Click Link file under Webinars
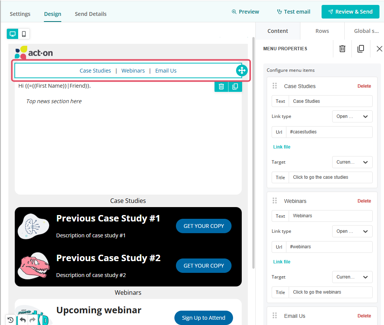The width and height of the screenshot is (384, 325). (281, 262)
